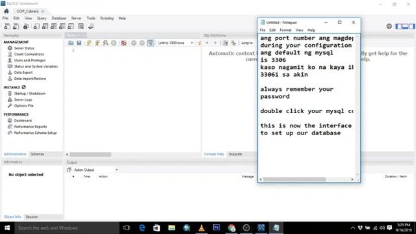Toggle continue on error red icon
Image resolution: width=416 pixels, height=234 pixels.
(123, 43)
